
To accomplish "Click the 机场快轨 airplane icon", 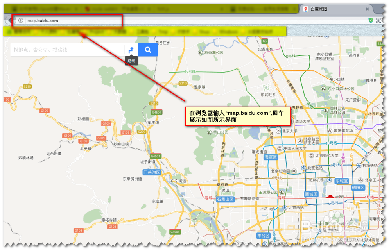I will 359,165.
